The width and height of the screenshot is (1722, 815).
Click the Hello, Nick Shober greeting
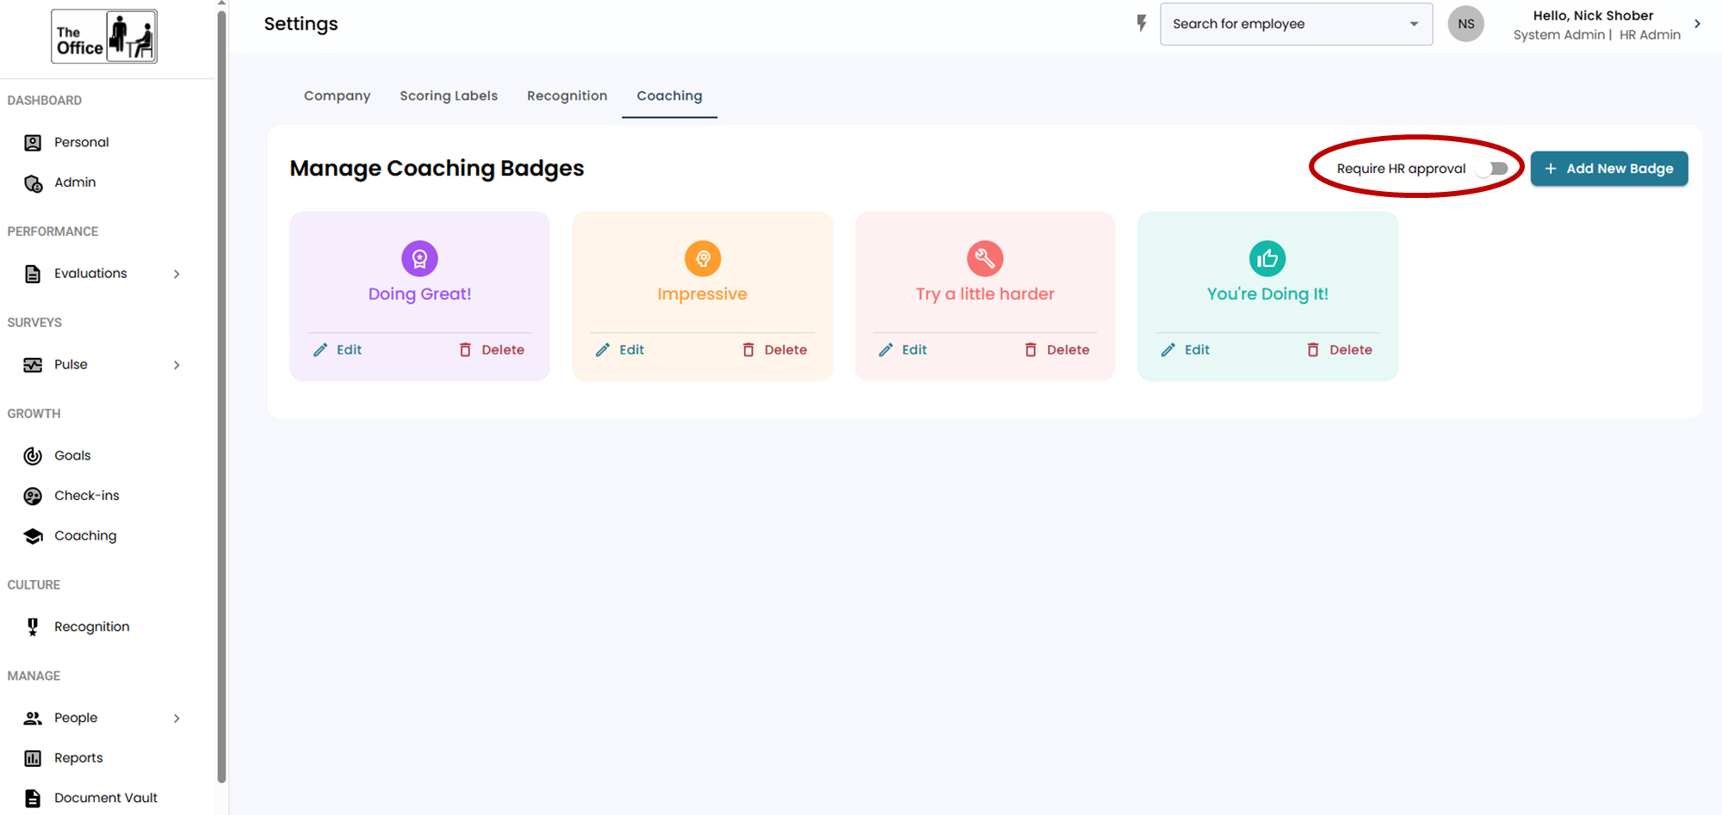(x=1593, y=15)
